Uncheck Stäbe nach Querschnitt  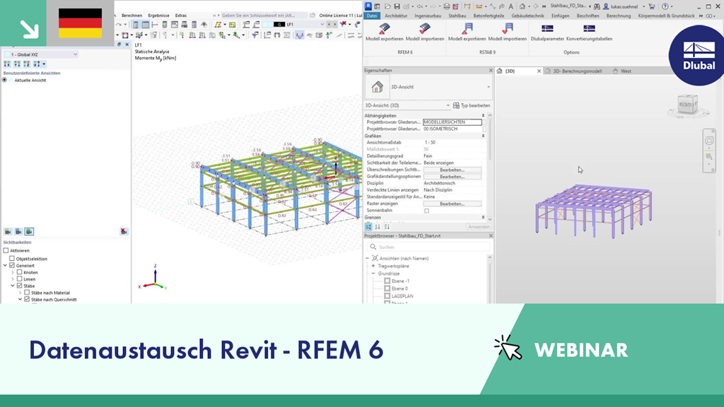(26, 300)
